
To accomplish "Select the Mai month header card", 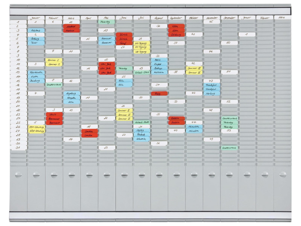I will 106,18.
